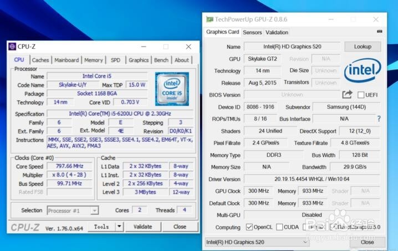Click the Package value Socket 1168 BGA
The width and height of the screenshot is (398, 251).
click(x=97, y=94)
